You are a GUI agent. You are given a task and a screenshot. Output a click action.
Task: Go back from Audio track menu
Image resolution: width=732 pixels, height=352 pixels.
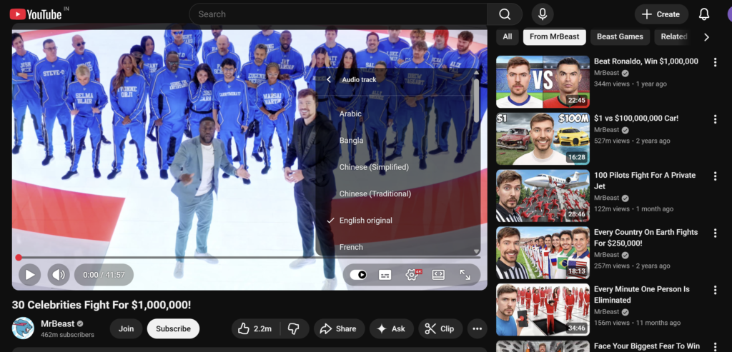tap(329, 80)
